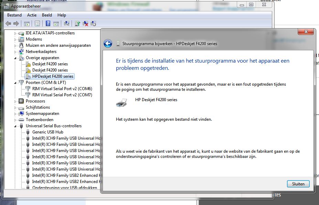Expand the Toetsenborden node
This screenshot has height=205, width=319.
[15, 120]
